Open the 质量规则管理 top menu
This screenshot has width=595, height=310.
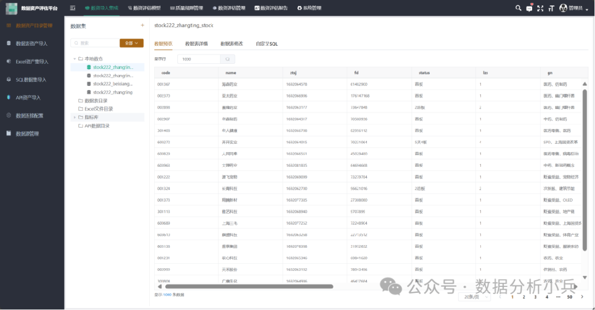pos(187,8)
